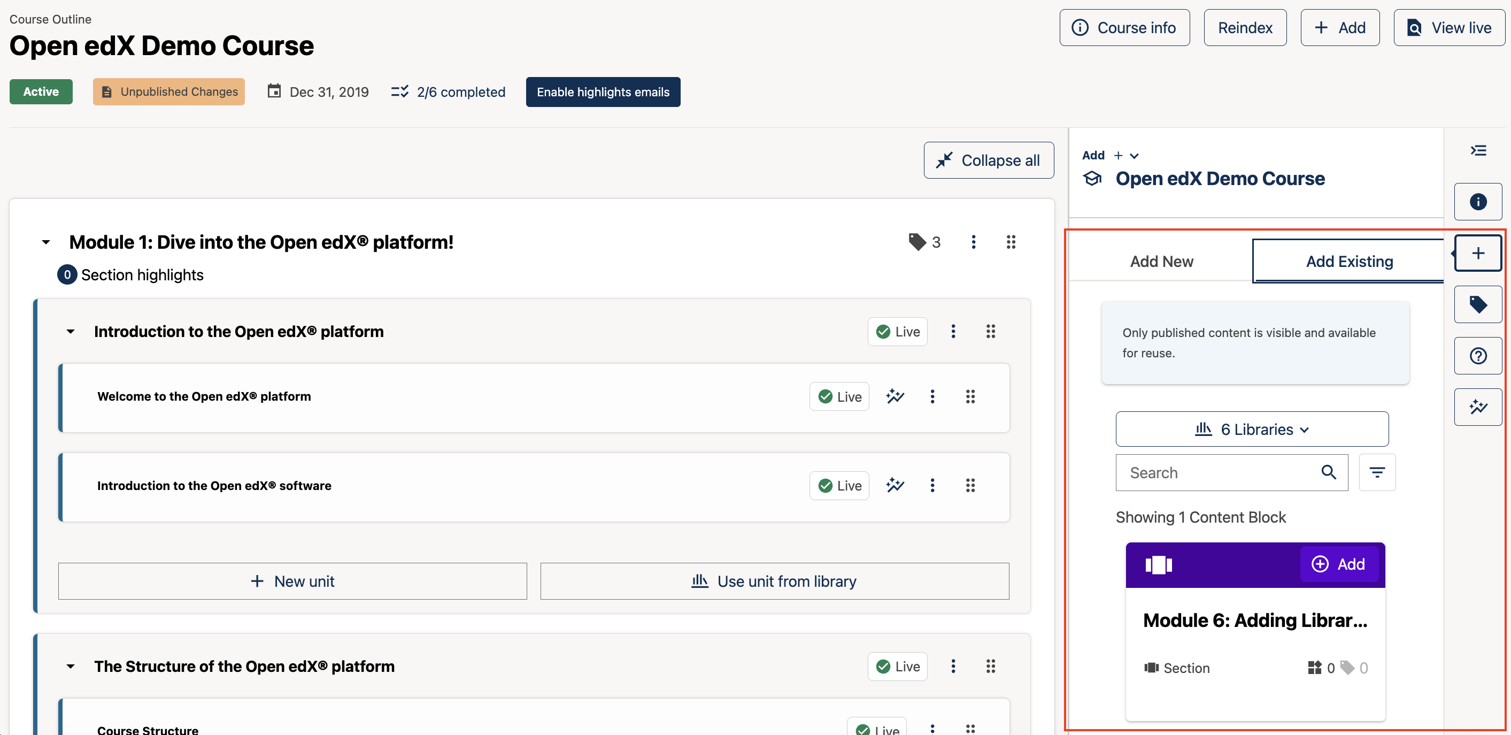The width and height of the screenshot is (1511, 735).
Task: Click drag handle for Welcome to the Open edX platform unit
Action: point(970,396)
